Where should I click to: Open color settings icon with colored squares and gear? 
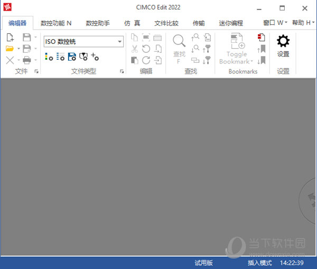tap(49, 57)
